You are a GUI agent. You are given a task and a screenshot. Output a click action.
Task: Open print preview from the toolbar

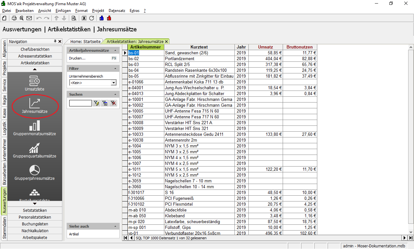pos(22,18)
